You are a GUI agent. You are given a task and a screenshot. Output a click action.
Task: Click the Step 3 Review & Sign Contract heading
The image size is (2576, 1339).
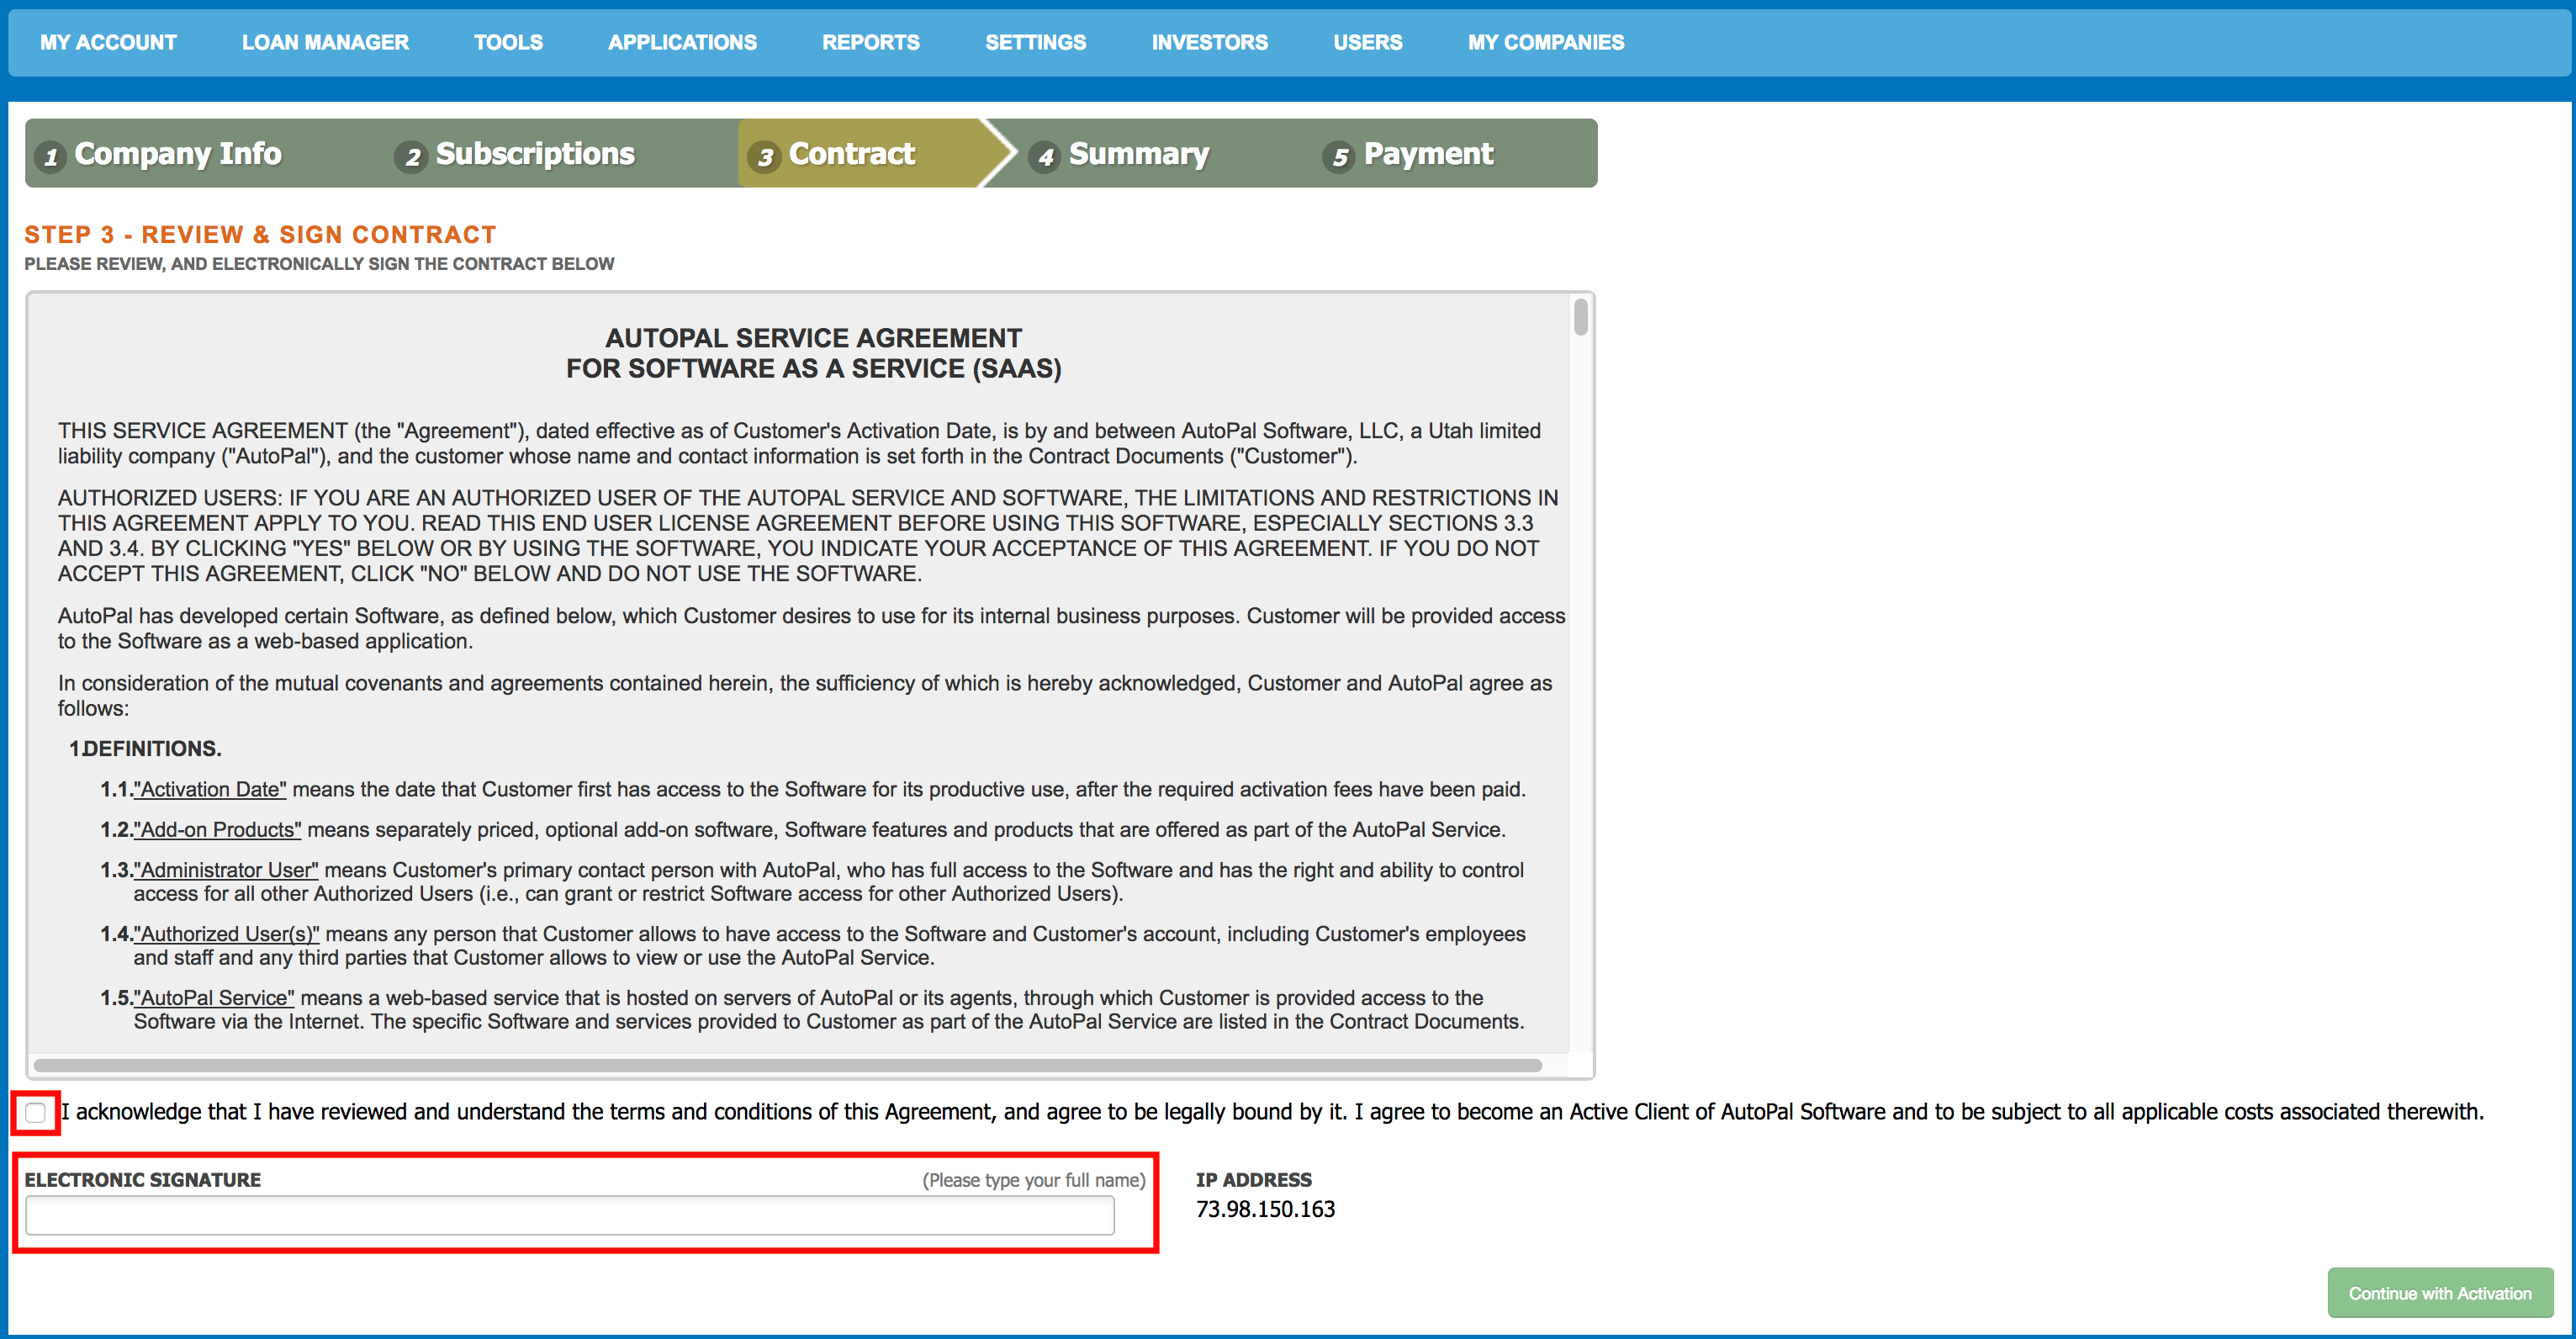pyautogui.click(x=260, y=234)
